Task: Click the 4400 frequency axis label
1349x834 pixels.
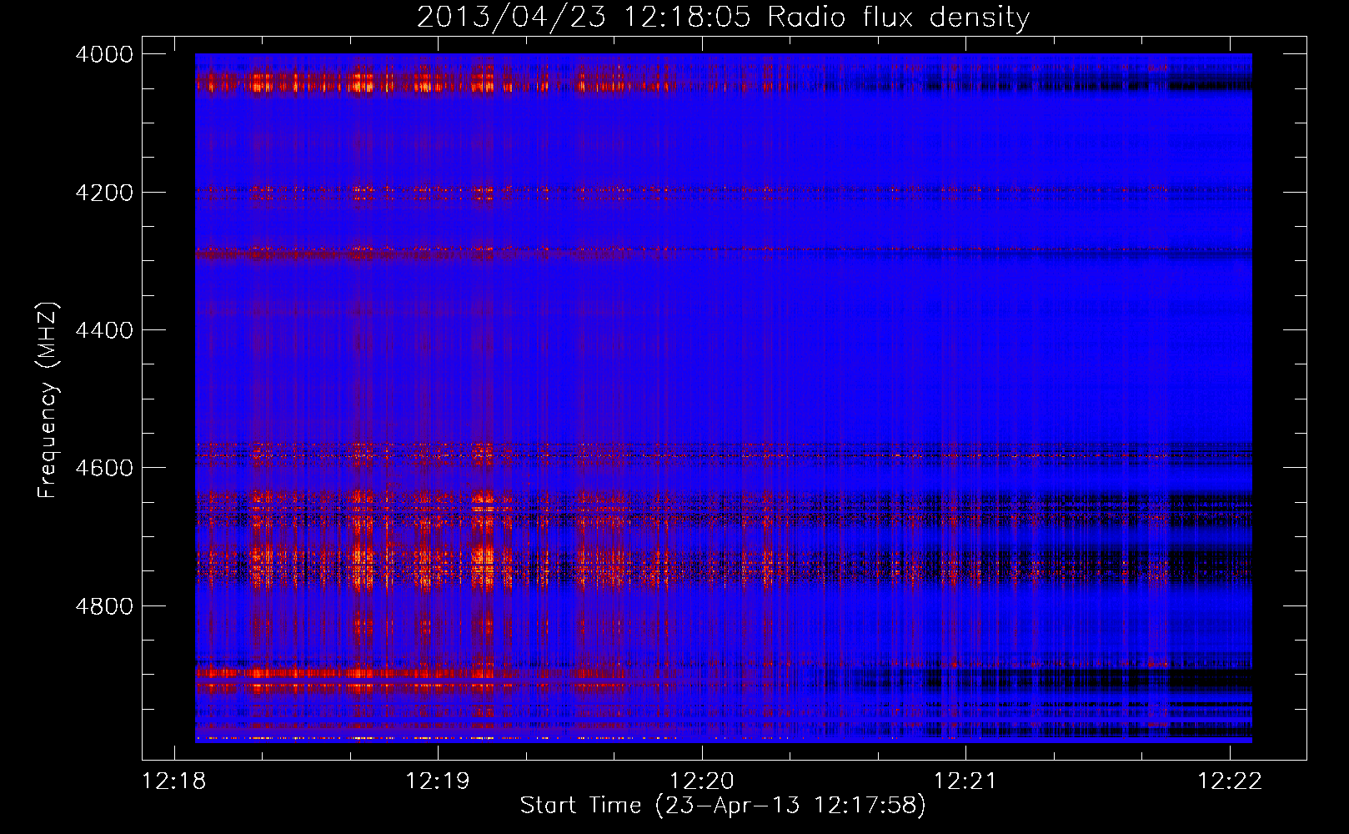Action: [x=104, y=330]
